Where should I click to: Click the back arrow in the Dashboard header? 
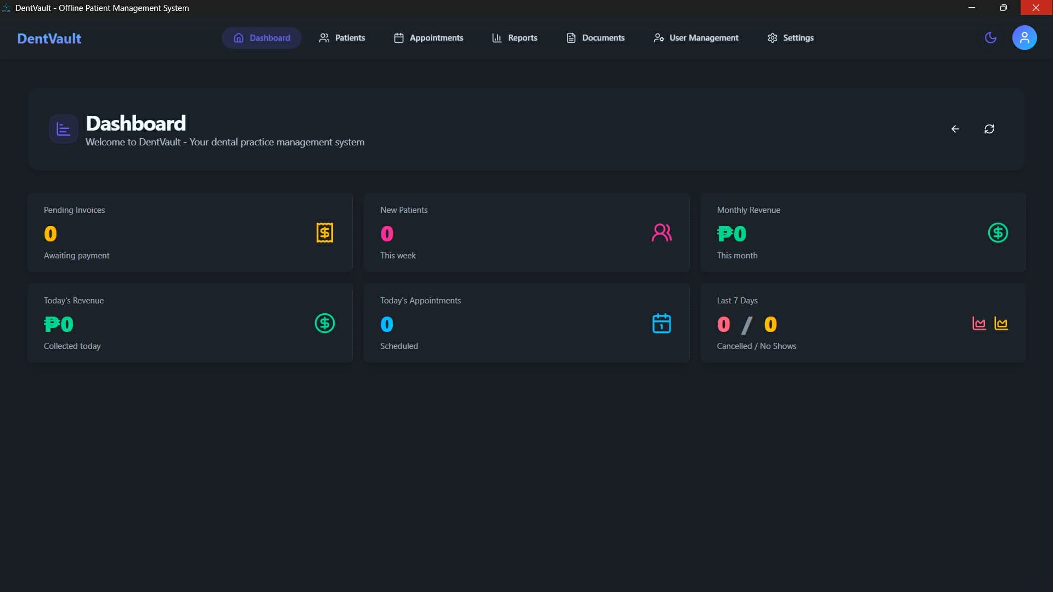tap(955, 128)
